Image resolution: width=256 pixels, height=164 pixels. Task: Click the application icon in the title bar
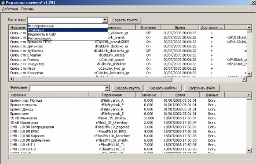[3, 3]
